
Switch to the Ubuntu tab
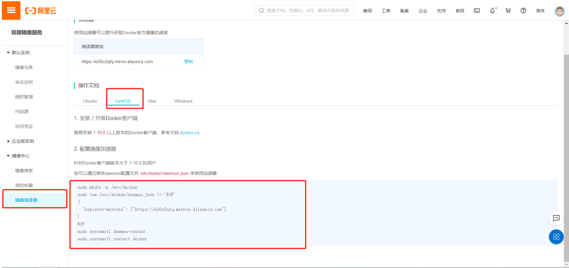point(90,101)
